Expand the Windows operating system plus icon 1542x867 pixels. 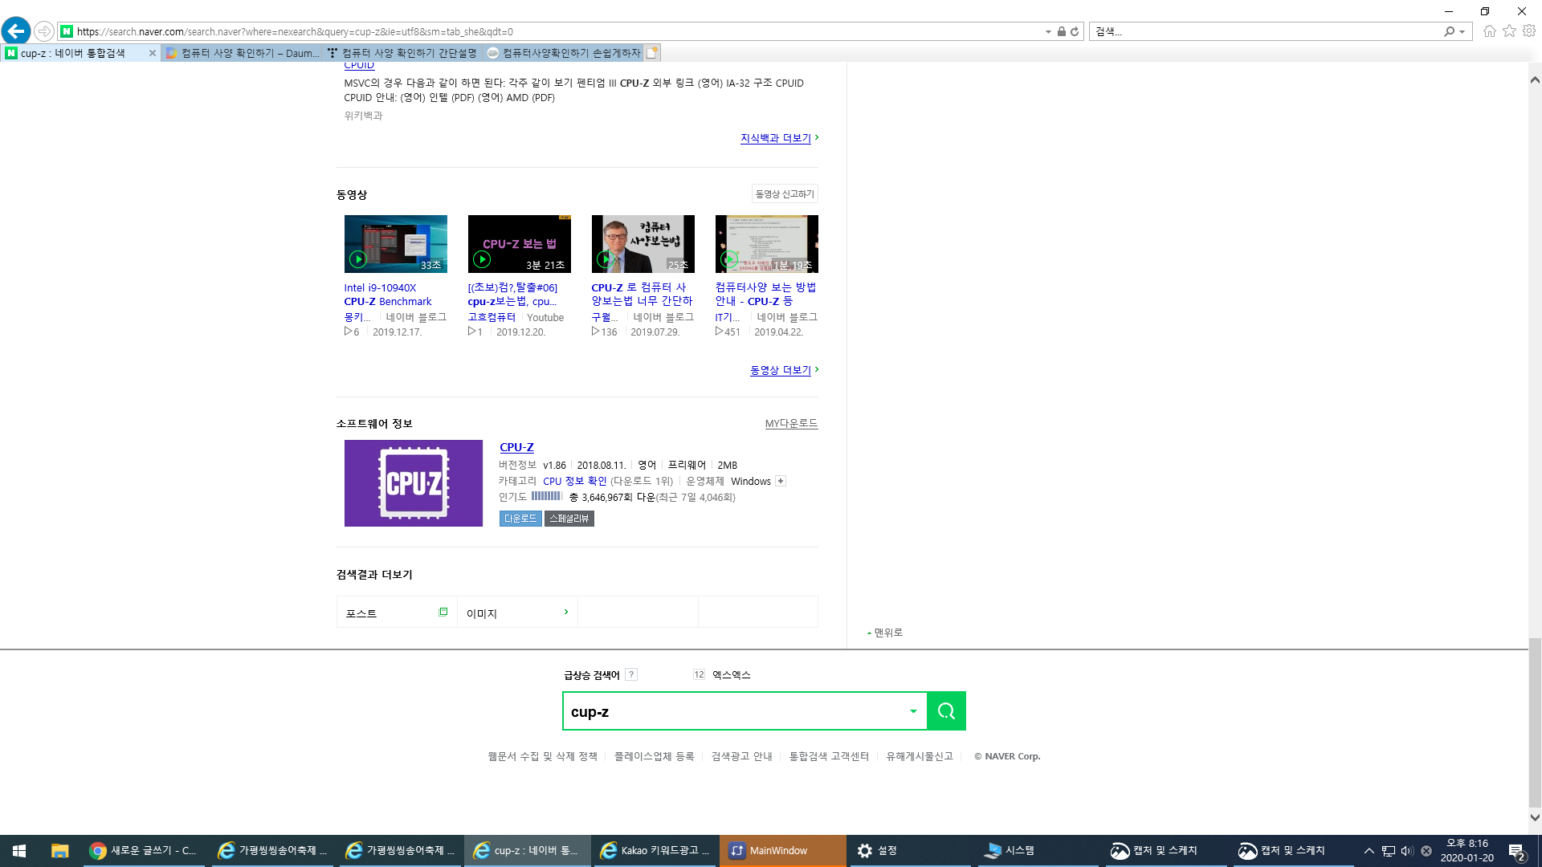click(780, 481)
